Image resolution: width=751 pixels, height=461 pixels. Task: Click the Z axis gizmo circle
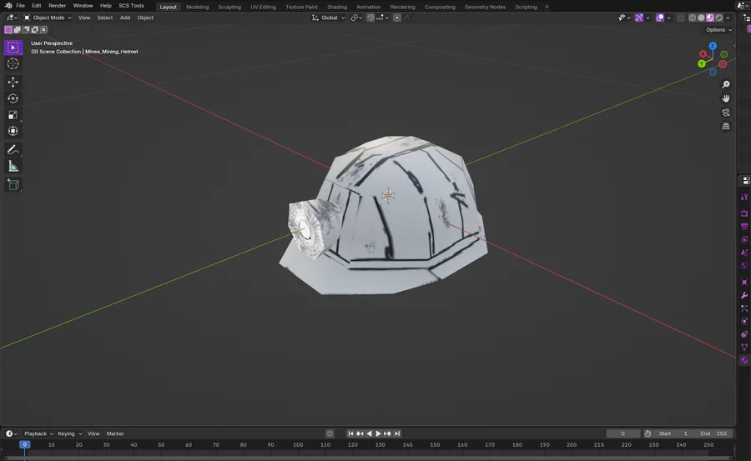(713, 46)
